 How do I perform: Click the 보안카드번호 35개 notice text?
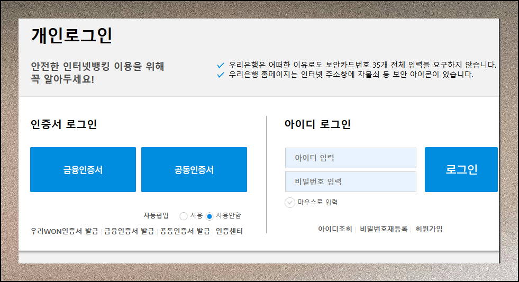362,65
